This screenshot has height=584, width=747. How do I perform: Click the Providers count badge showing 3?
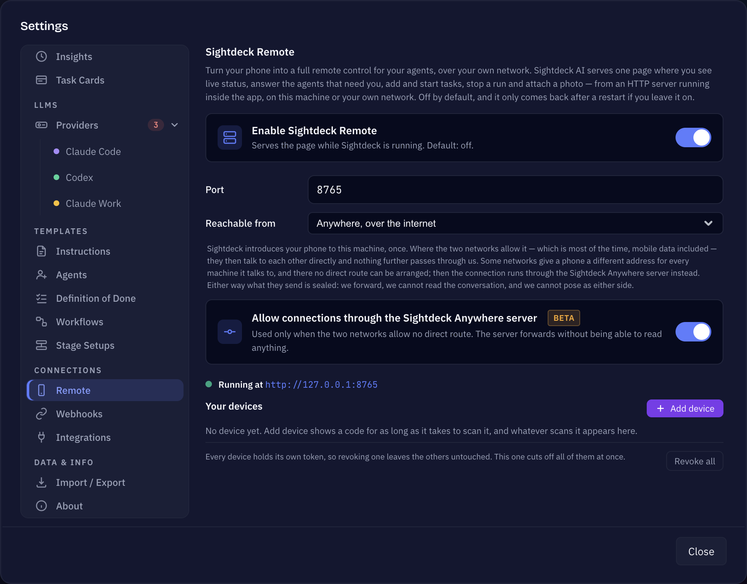coord(156,125)
